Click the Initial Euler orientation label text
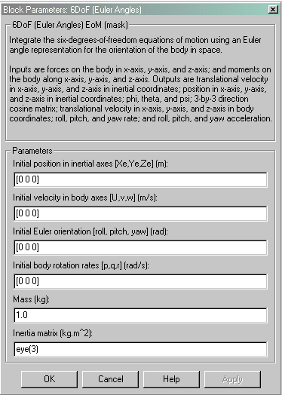The width and height of the screenshot is (282, 395). [90, 231]
